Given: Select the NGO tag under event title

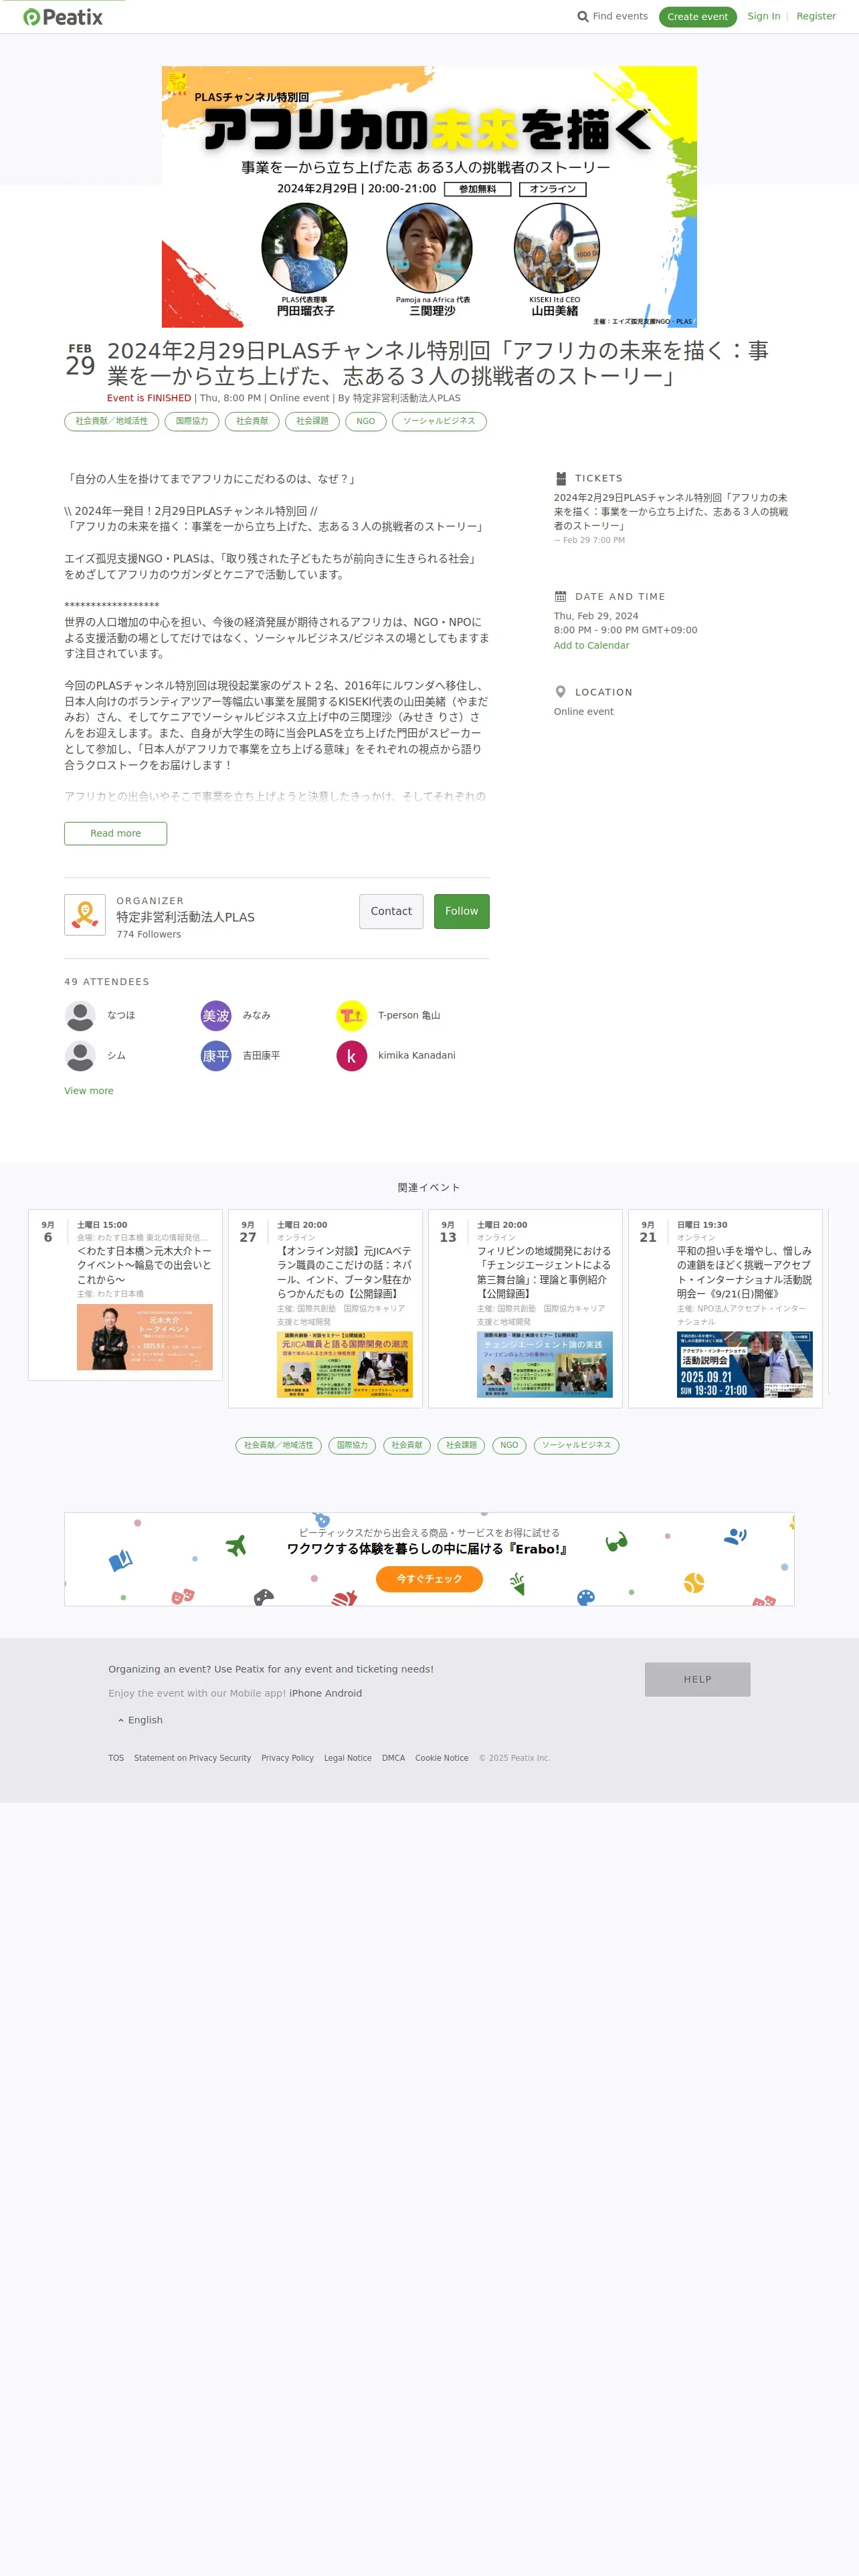Looking at the screenshot, I should [366, 422].
